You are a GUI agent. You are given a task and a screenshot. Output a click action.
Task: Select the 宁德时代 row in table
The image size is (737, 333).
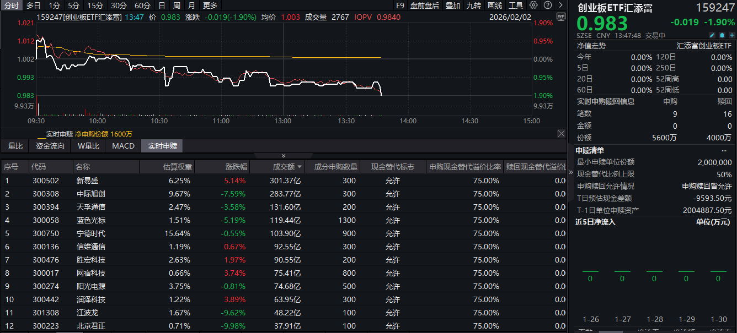click(90, 233)
